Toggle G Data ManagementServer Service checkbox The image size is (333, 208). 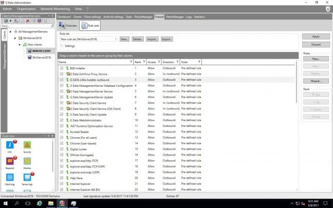pos(62,91)
